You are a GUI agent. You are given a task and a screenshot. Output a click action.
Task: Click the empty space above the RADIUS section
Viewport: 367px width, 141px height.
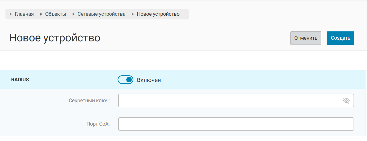click(x=183, y=61)
